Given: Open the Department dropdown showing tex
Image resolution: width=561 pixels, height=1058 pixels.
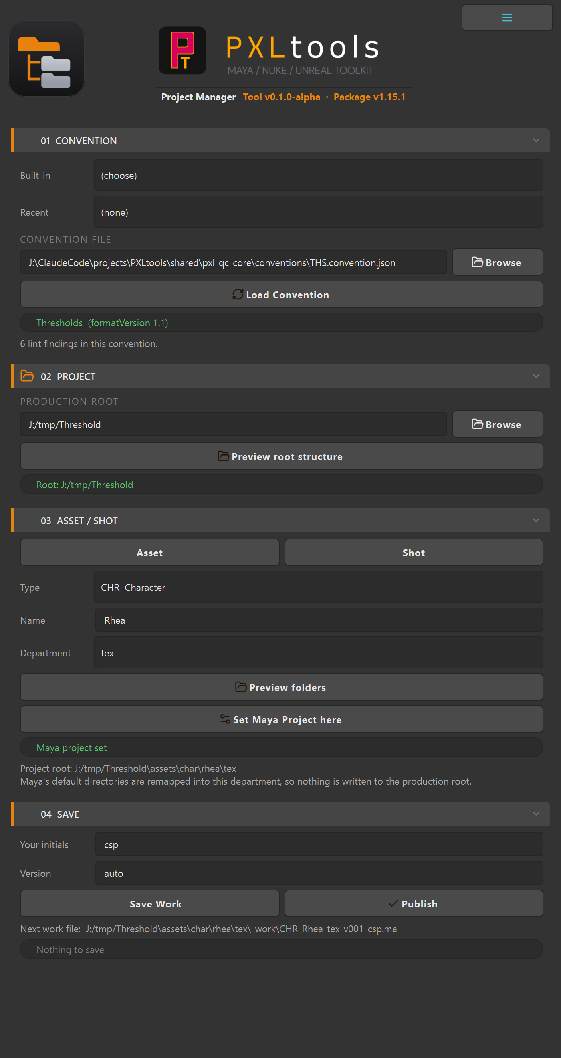Looking at the screenshot, I should 318,652.
